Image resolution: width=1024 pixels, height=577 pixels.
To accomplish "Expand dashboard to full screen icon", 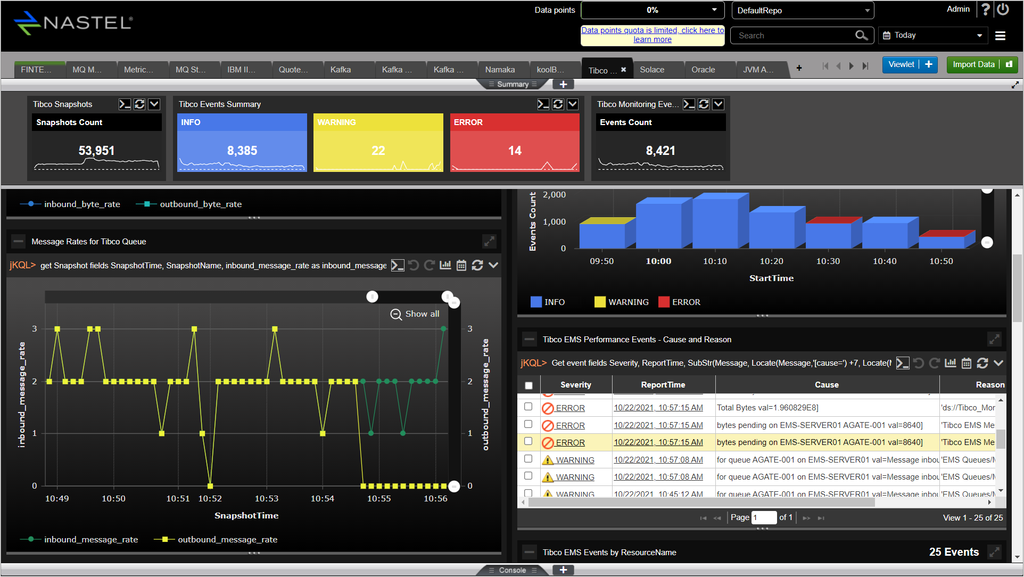I will coord(1015,85).
